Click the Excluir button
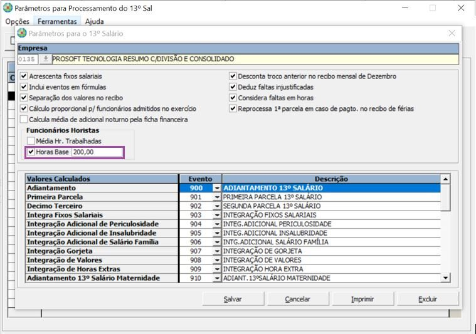The width and height of the screenshot is (476, 334). click(x=428, y=299)
